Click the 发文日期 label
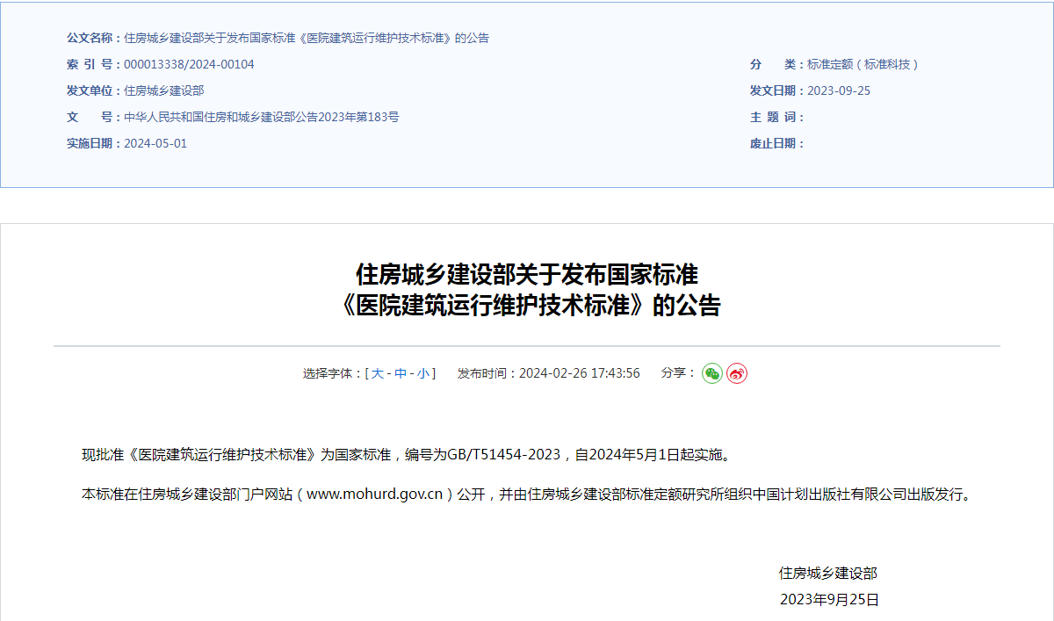This screenshot has width=1054, height=621. coord(777,90)
